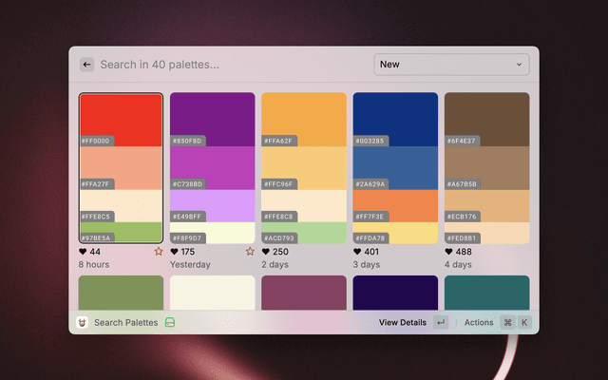The image size is (608, 380).
Task: Click the green icon beside Search Palettes
Action: click(170, 322)
